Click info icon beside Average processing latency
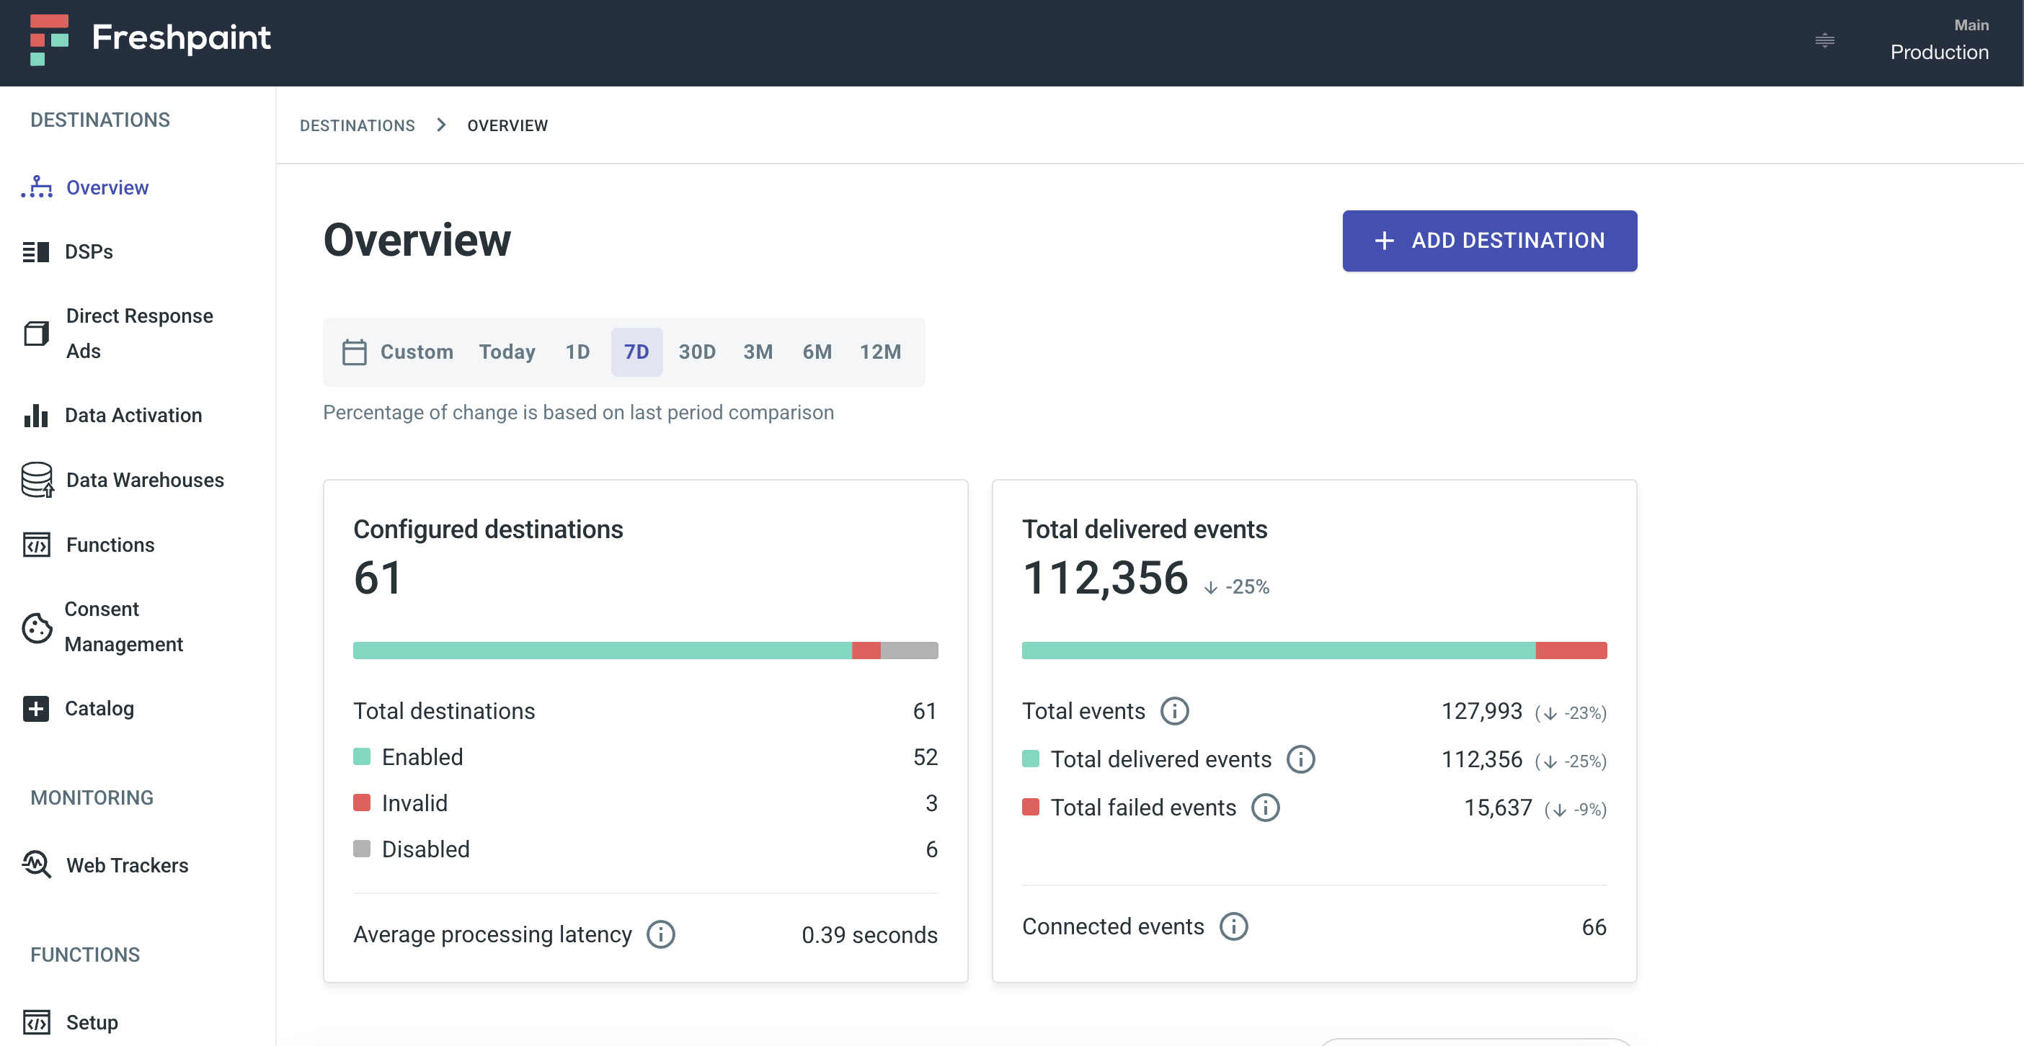This screenshot has width=2024, height=1046. (660, 934)
